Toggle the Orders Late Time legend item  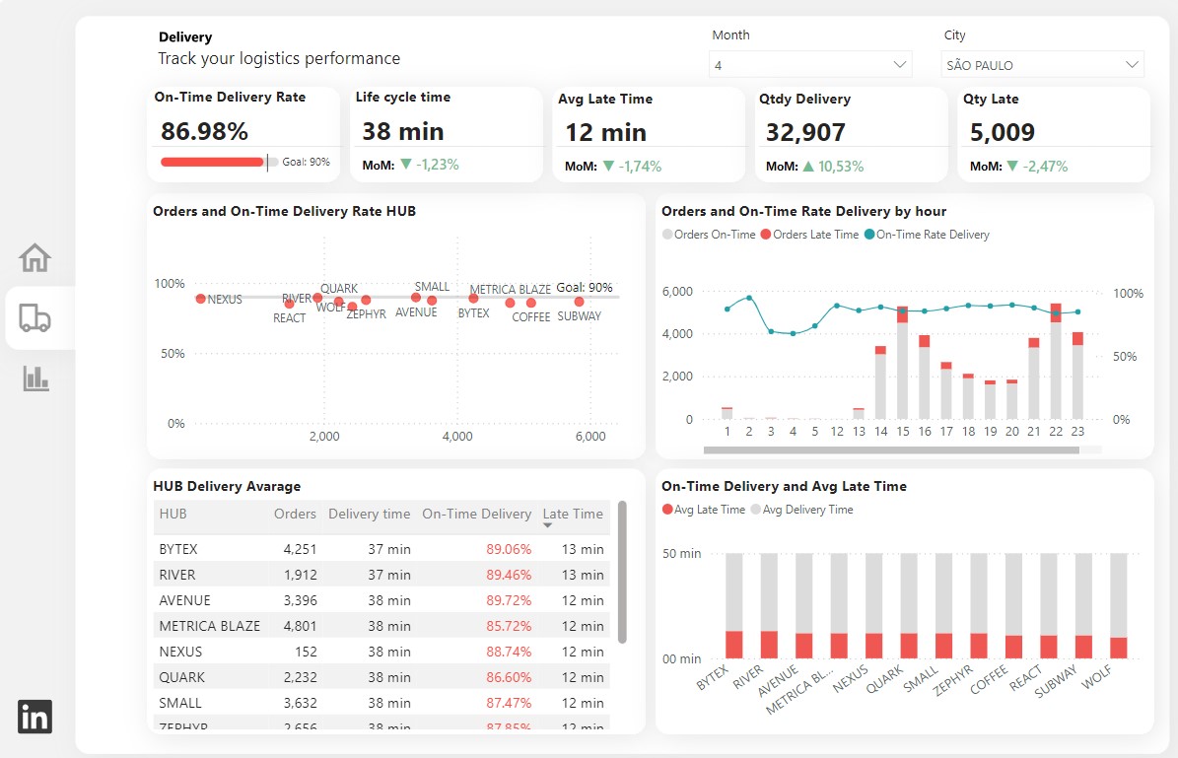click(x=809, y=235)
